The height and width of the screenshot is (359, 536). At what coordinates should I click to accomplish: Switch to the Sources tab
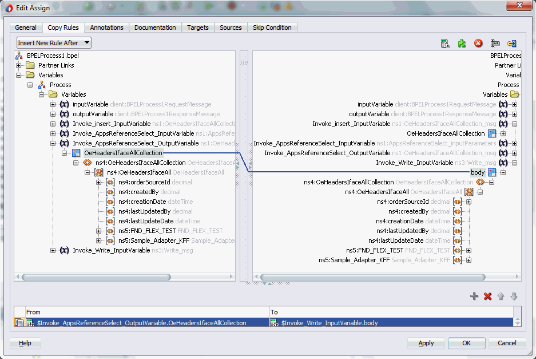(231, 27)
